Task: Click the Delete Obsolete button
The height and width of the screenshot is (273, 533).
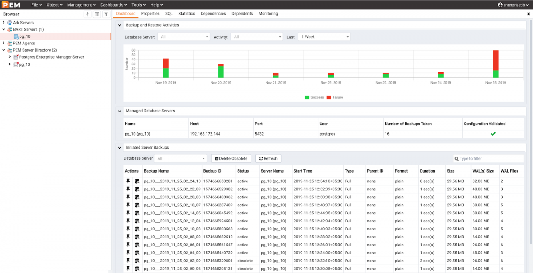Action: [x=231, y=158]
